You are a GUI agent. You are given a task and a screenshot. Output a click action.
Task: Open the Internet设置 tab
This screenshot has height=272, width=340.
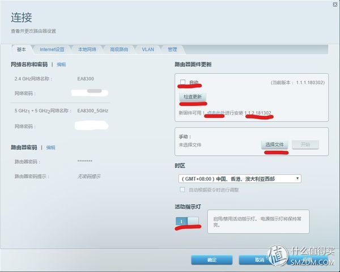tap(52, 49)
